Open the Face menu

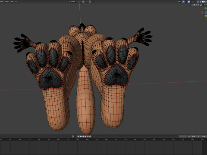[12, 2]
